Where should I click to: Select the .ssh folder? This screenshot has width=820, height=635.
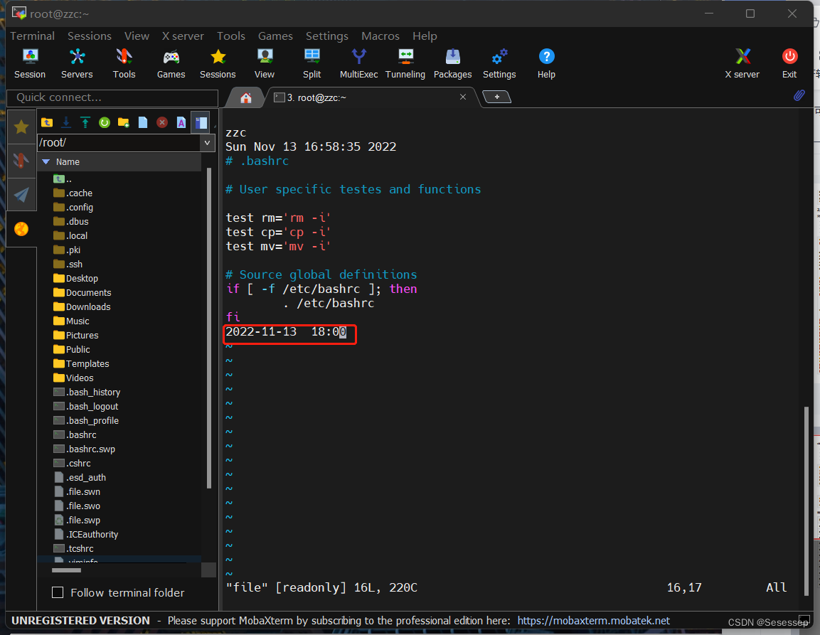(68, 264)
